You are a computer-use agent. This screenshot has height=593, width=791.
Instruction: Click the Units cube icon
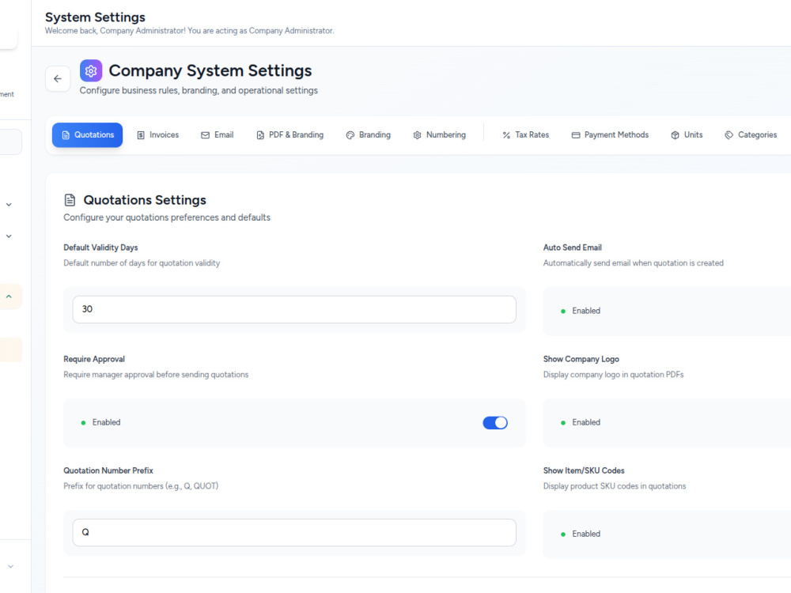(675, 135)
